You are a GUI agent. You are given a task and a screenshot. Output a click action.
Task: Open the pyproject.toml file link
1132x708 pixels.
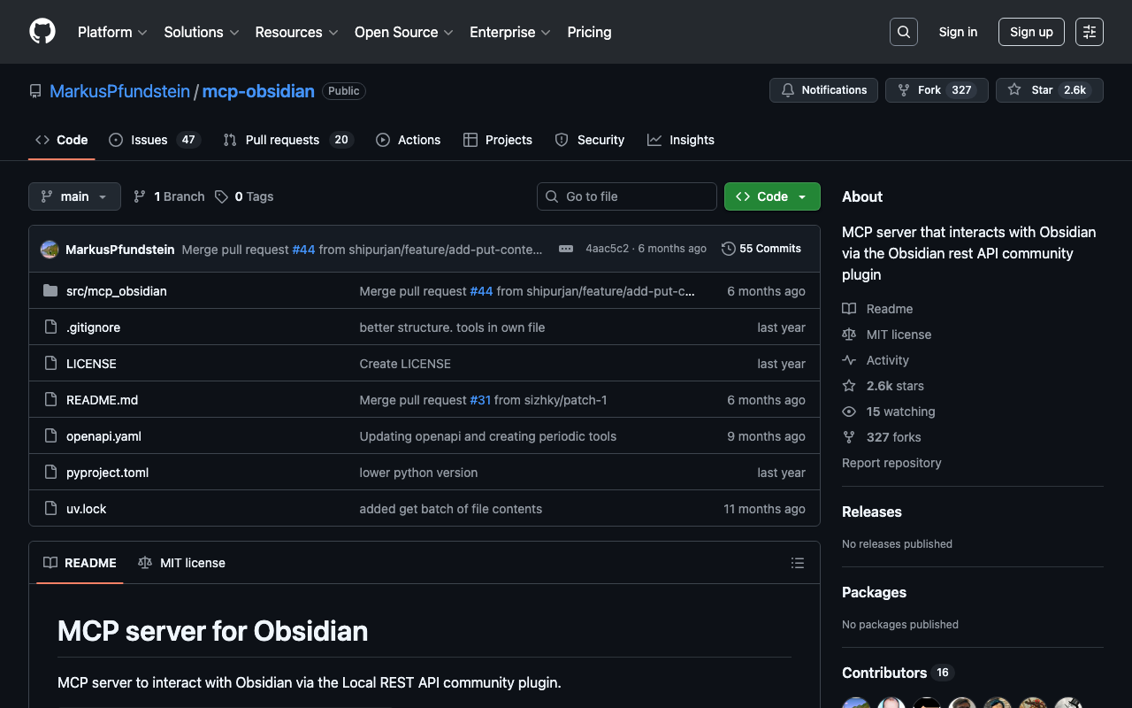pyautogui.click(x=107, y=473)
